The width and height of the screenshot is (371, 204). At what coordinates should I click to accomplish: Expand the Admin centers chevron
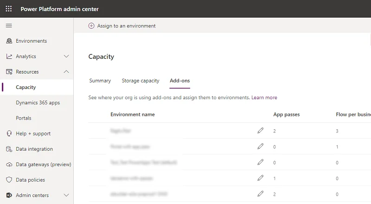pos(66,195)
